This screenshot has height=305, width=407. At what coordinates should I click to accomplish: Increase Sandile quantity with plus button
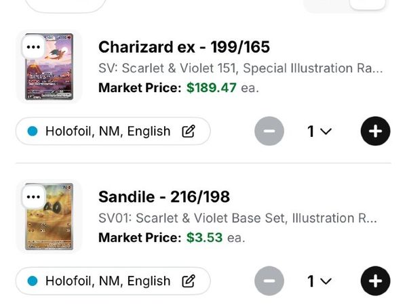click(375, 281)
